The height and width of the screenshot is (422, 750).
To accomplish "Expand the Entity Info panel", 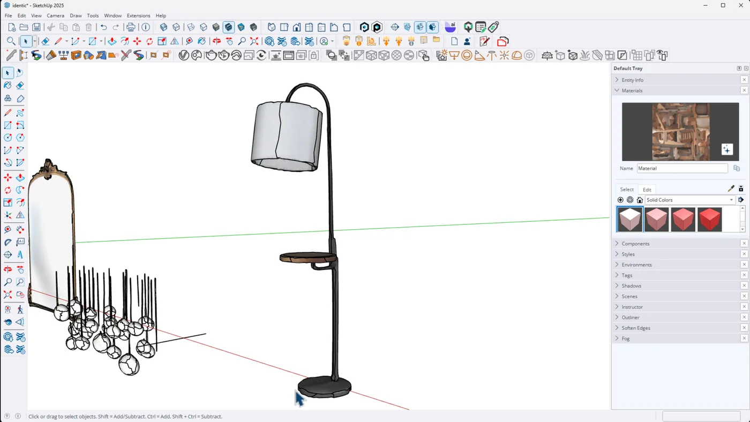I will [632, 80].
